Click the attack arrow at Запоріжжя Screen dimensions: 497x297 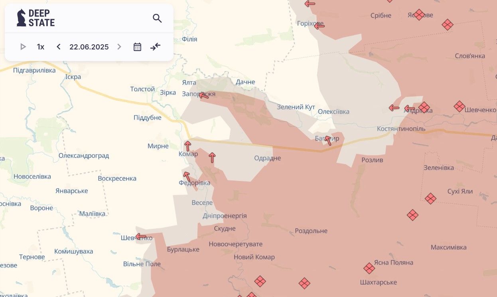pyautogui.click(x=204, y=95)
